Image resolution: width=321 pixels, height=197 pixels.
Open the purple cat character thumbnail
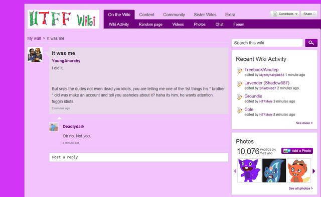[249, 170]
